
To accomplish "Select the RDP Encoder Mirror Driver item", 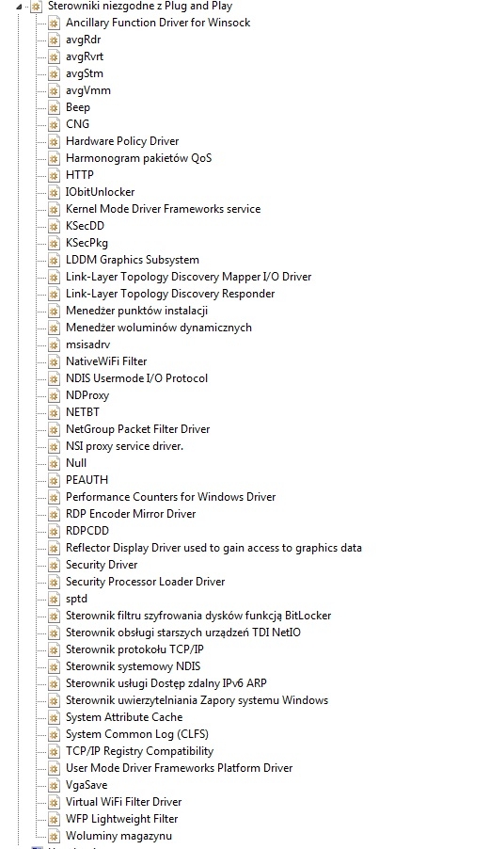I will coord(131,514).
